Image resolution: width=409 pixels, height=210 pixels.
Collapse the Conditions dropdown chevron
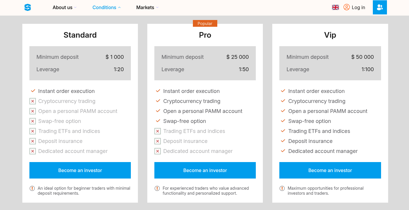pos(119,8)
